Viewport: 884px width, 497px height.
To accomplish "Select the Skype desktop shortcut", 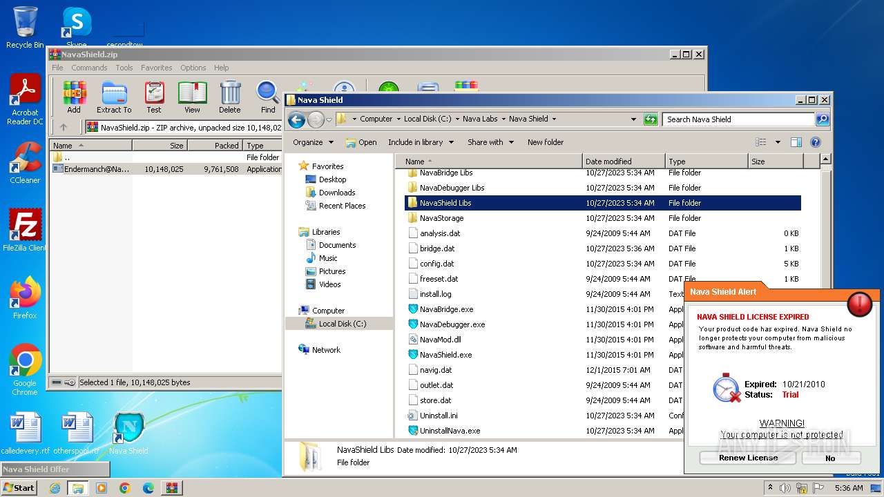I will [x=76, y=28].
